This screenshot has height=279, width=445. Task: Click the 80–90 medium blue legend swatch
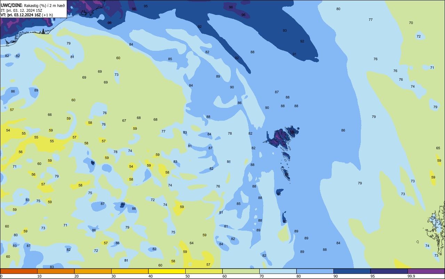315,271
